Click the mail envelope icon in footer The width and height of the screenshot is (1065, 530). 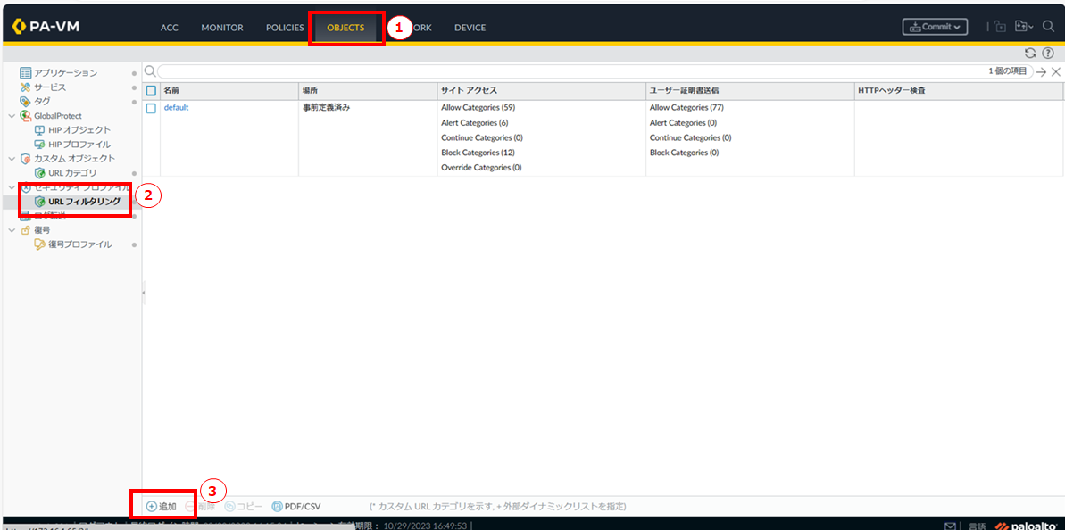point(950,526)
